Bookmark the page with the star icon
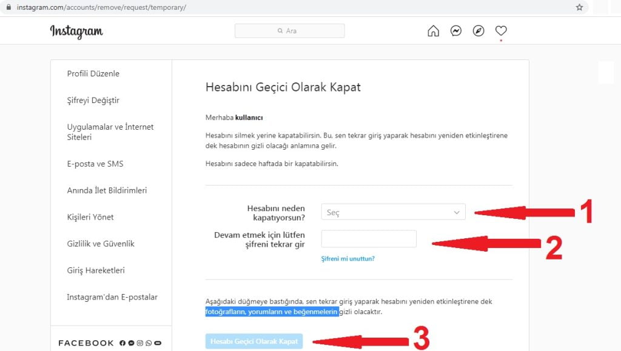This screenshot has height=351, width=621. 580,7
